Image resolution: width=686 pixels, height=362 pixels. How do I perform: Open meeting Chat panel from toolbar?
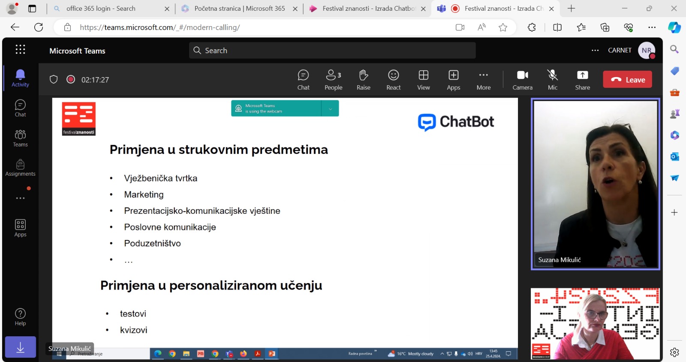303,80
